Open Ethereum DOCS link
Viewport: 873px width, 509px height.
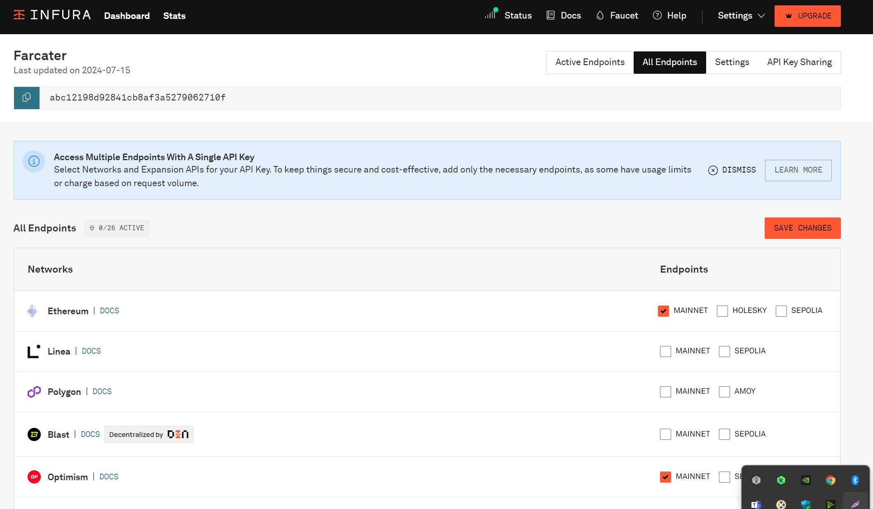coord(110,311)
